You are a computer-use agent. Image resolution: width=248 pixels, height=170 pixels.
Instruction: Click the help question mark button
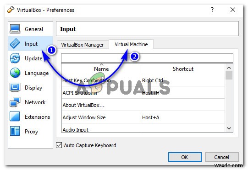212,10
